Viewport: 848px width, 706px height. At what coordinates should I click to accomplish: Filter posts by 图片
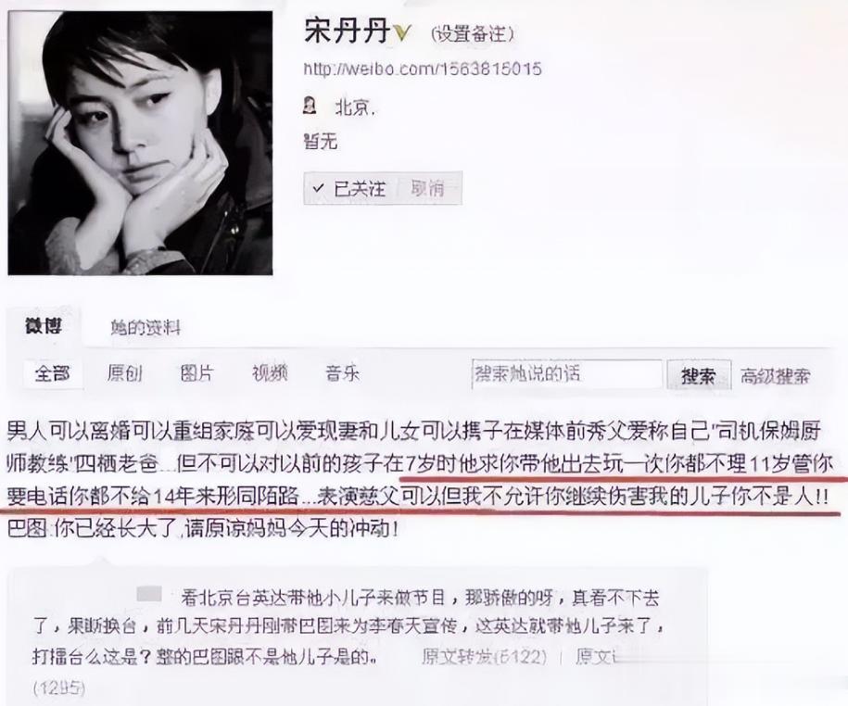(x=196, y=373)
